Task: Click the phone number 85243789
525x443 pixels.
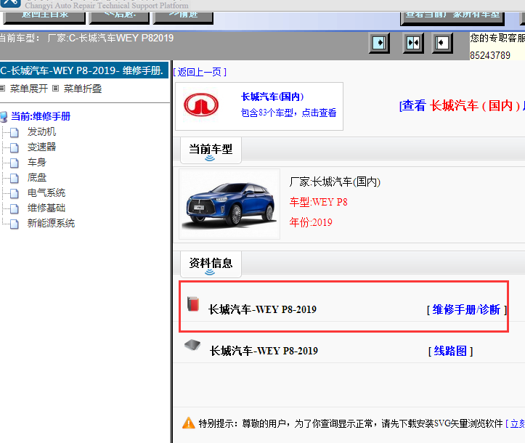Action: point(490,55)
